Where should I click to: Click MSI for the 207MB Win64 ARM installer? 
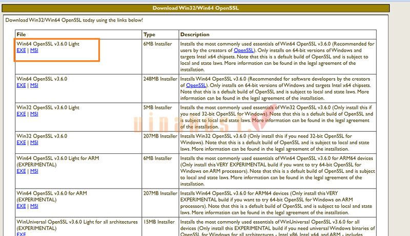(x=34, y=206)
